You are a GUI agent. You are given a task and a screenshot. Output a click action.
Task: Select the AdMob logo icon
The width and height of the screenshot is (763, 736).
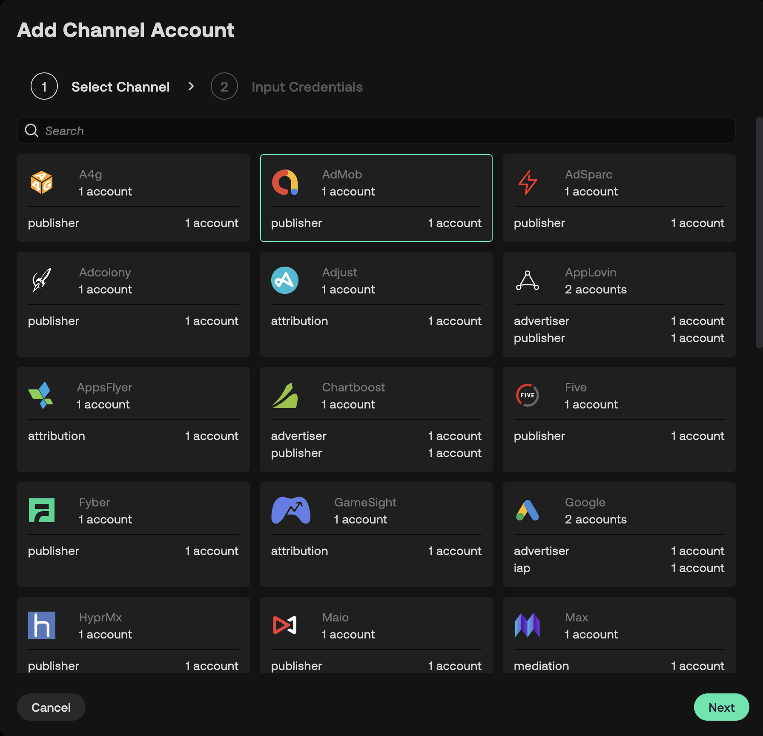pos(285,182)
